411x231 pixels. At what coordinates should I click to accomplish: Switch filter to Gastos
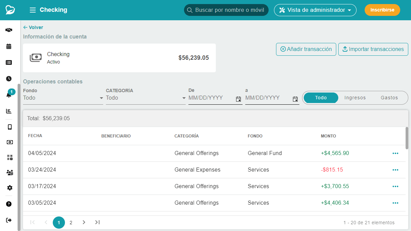[x=389, y=98]
